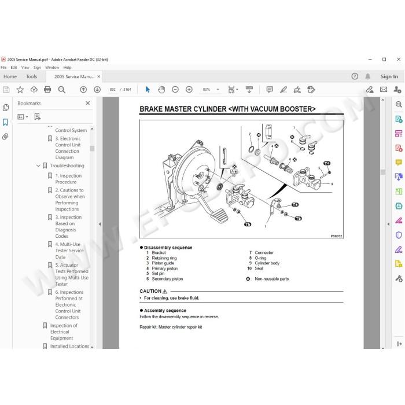Open Organize Pages tool right pane
Image resolution: width=405 pixels, height=405 pixels.
pos(399,192)
